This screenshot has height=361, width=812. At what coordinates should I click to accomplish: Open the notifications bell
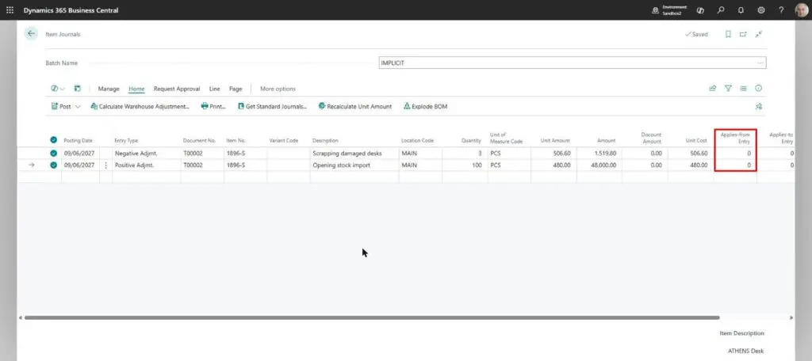(741, 9)
